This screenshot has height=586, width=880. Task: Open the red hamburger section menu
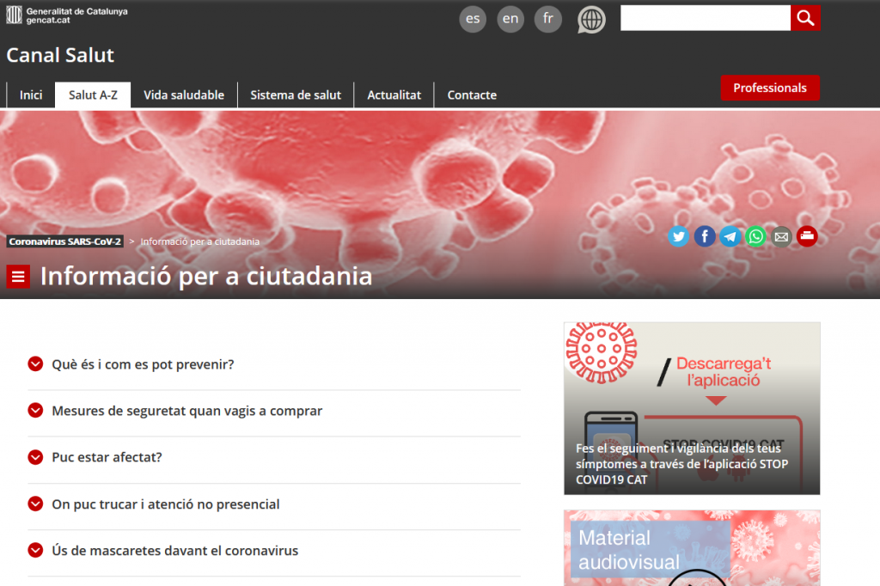point(19,277)
